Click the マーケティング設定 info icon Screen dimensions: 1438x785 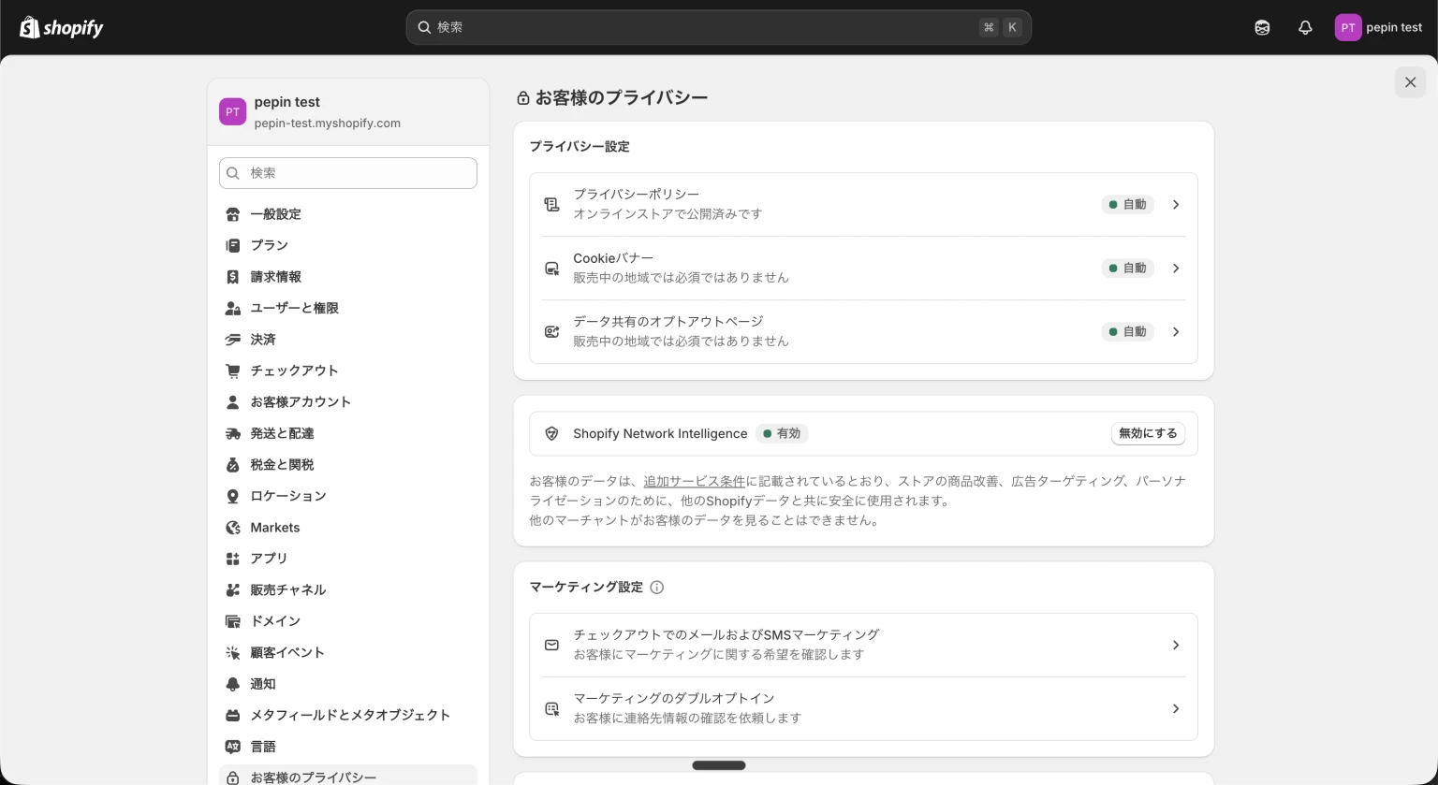657,587
